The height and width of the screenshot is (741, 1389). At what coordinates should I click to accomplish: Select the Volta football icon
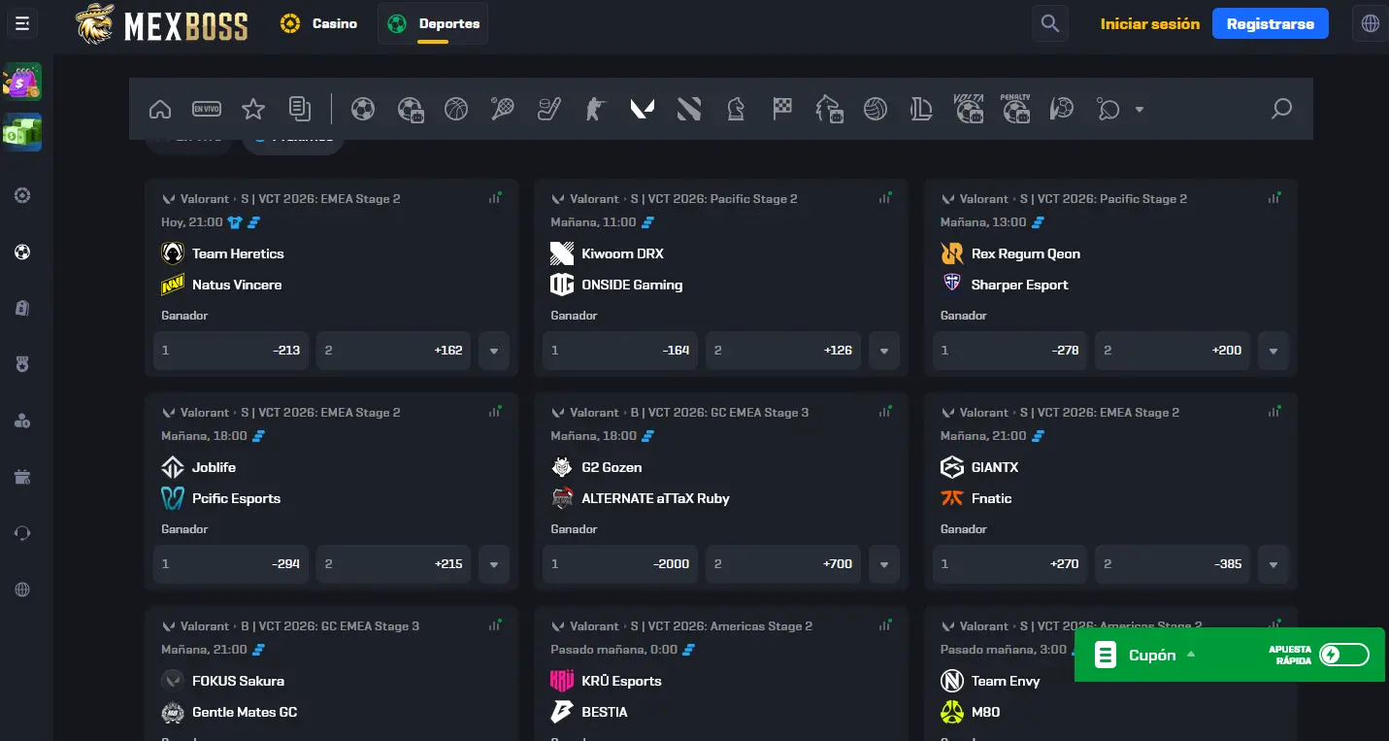(x=969, y=109)
